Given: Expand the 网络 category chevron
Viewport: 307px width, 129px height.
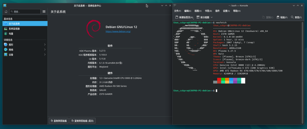Looking at the screenshot, I should pos(45,49).
